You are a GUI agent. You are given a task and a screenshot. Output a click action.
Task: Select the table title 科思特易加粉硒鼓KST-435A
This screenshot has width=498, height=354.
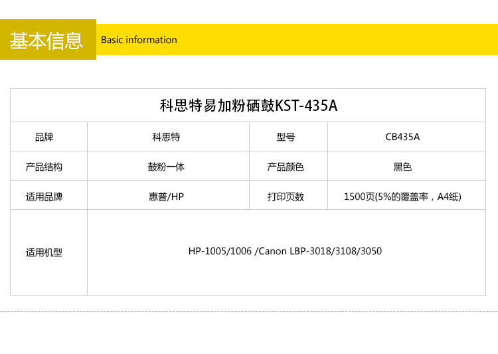248,106
